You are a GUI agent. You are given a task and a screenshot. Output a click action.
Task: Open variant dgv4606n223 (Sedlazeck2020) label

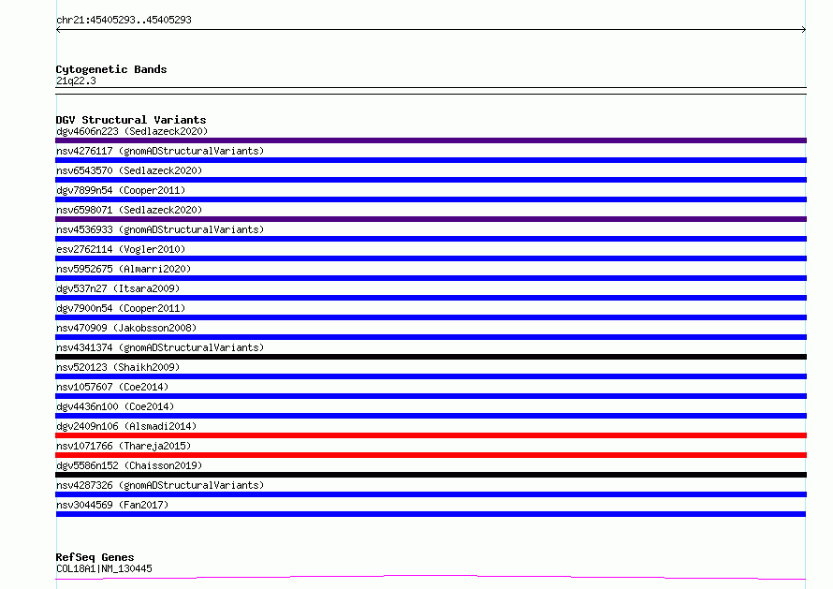132,131
